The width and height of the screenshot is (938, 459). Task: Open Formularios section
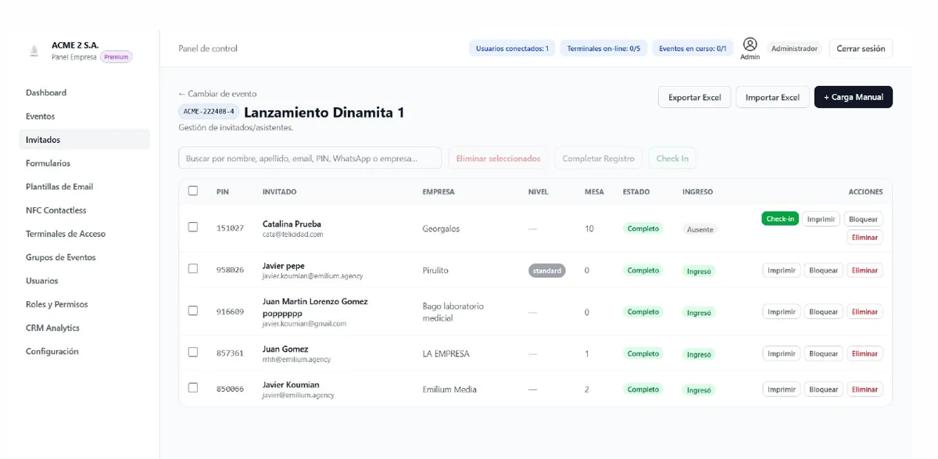click(84, 163)
